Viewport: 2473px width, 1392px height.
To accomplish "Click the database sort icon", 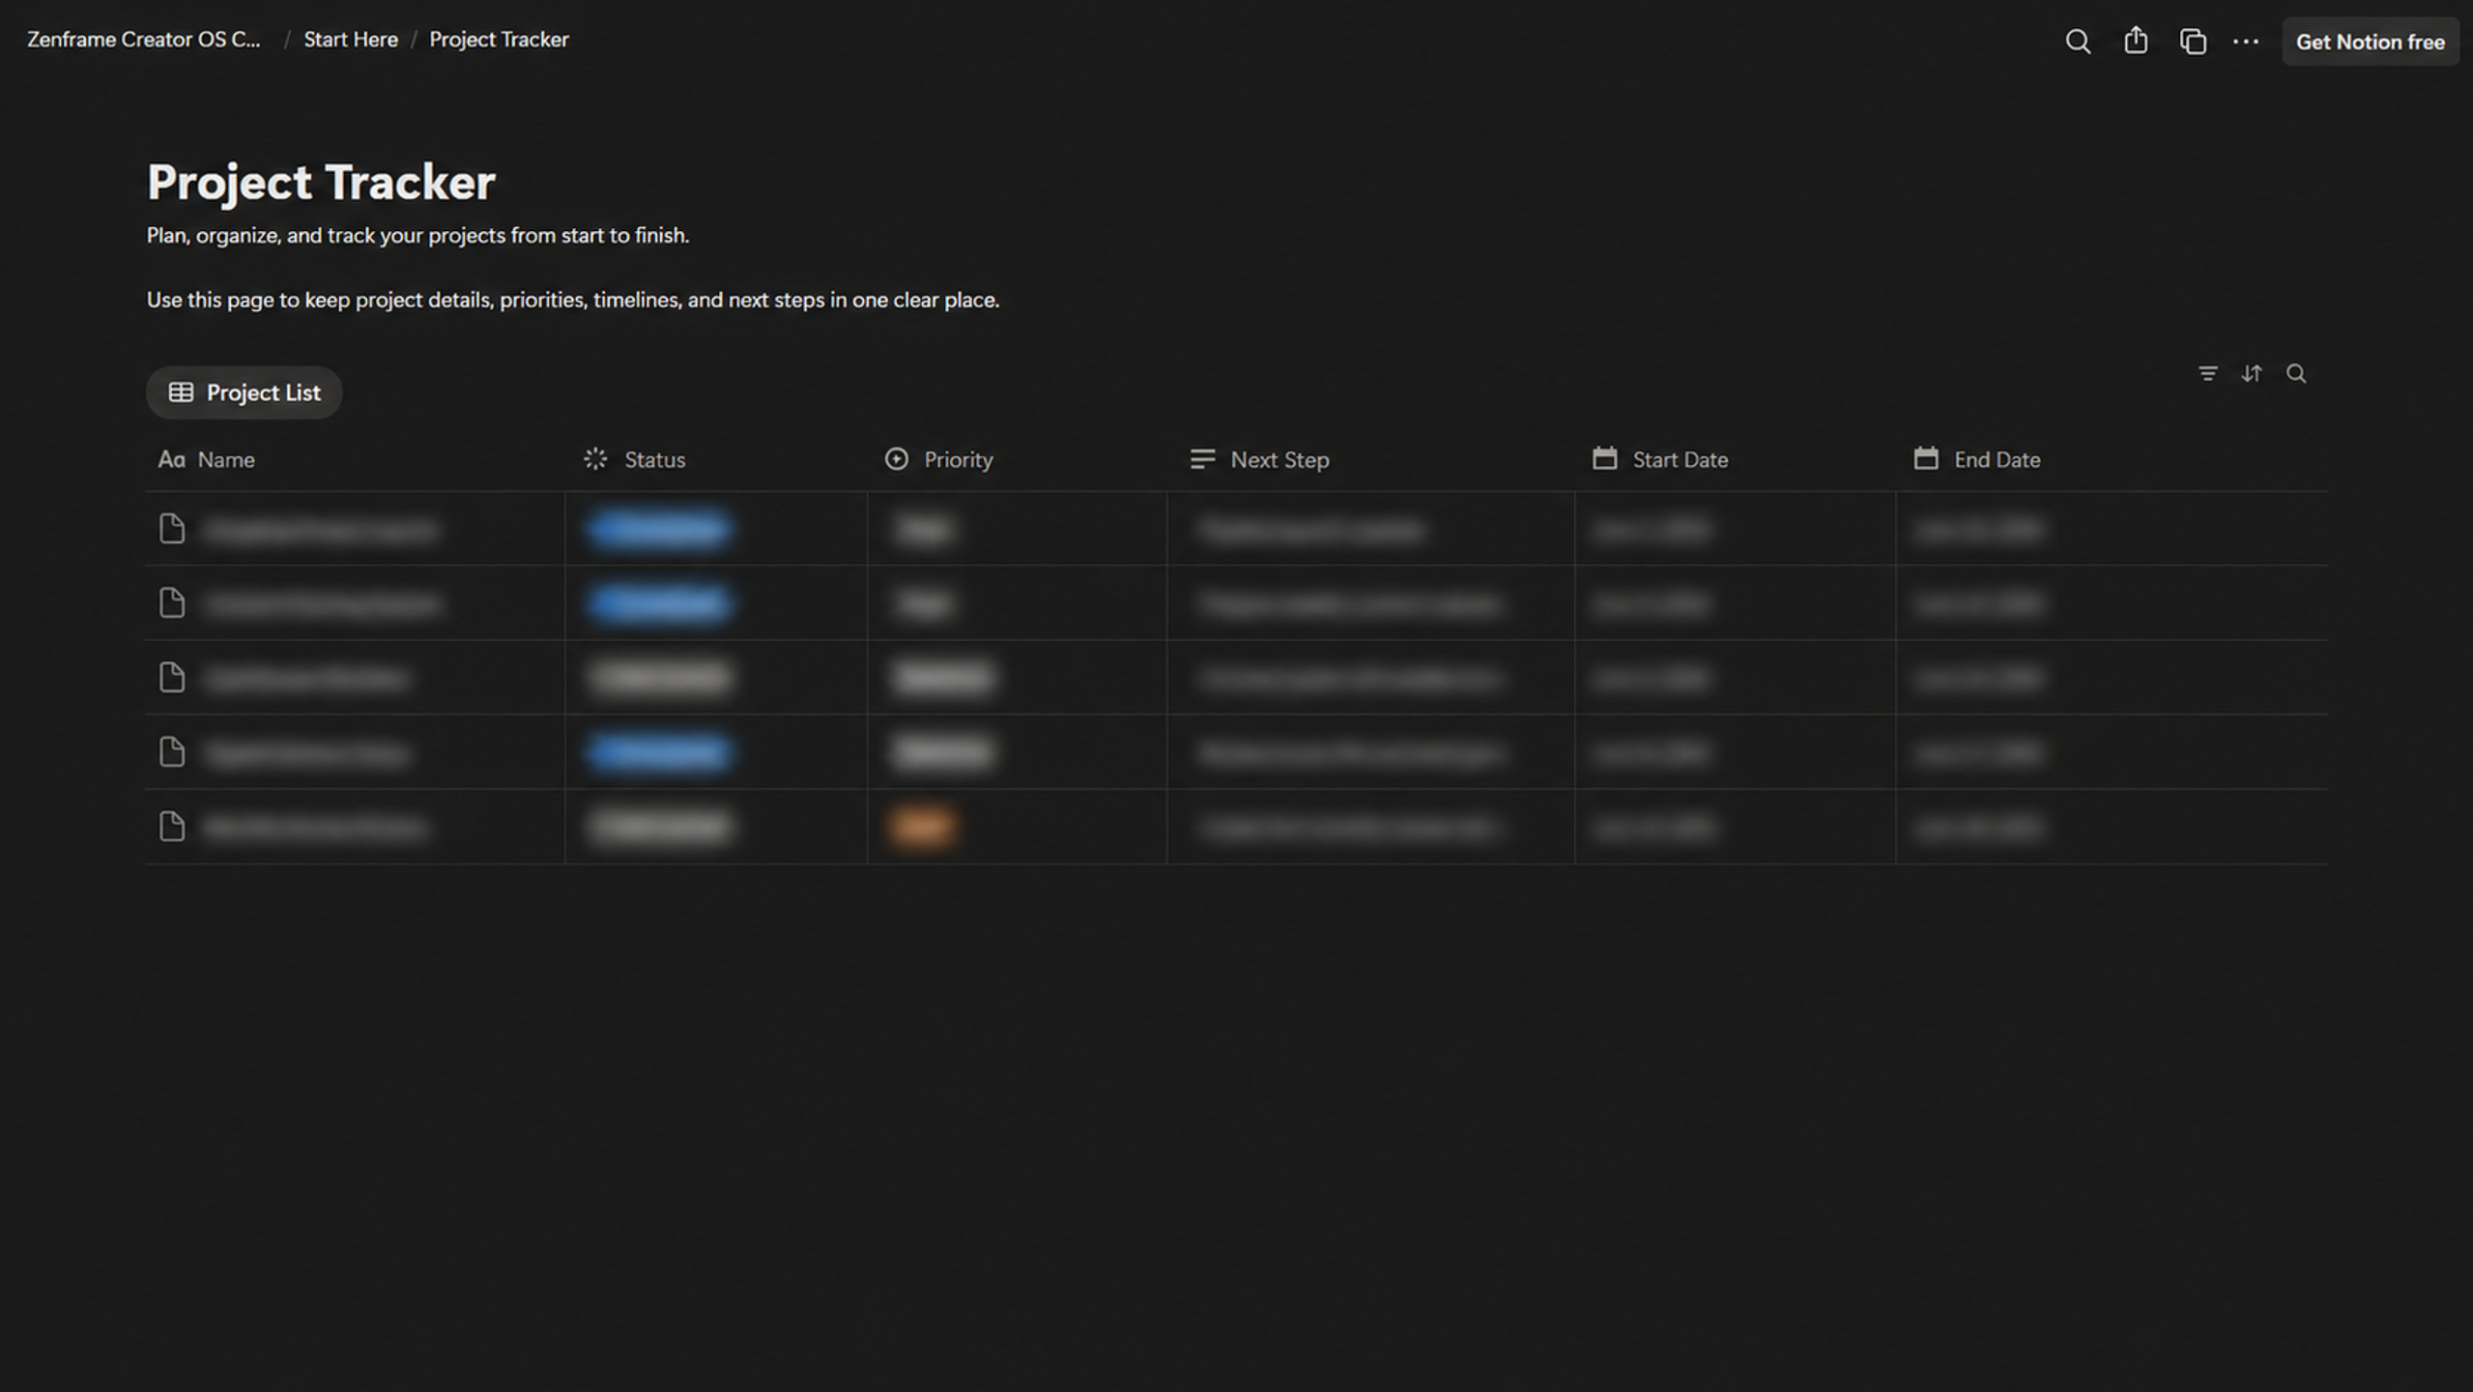I will tap(2252, 373).
